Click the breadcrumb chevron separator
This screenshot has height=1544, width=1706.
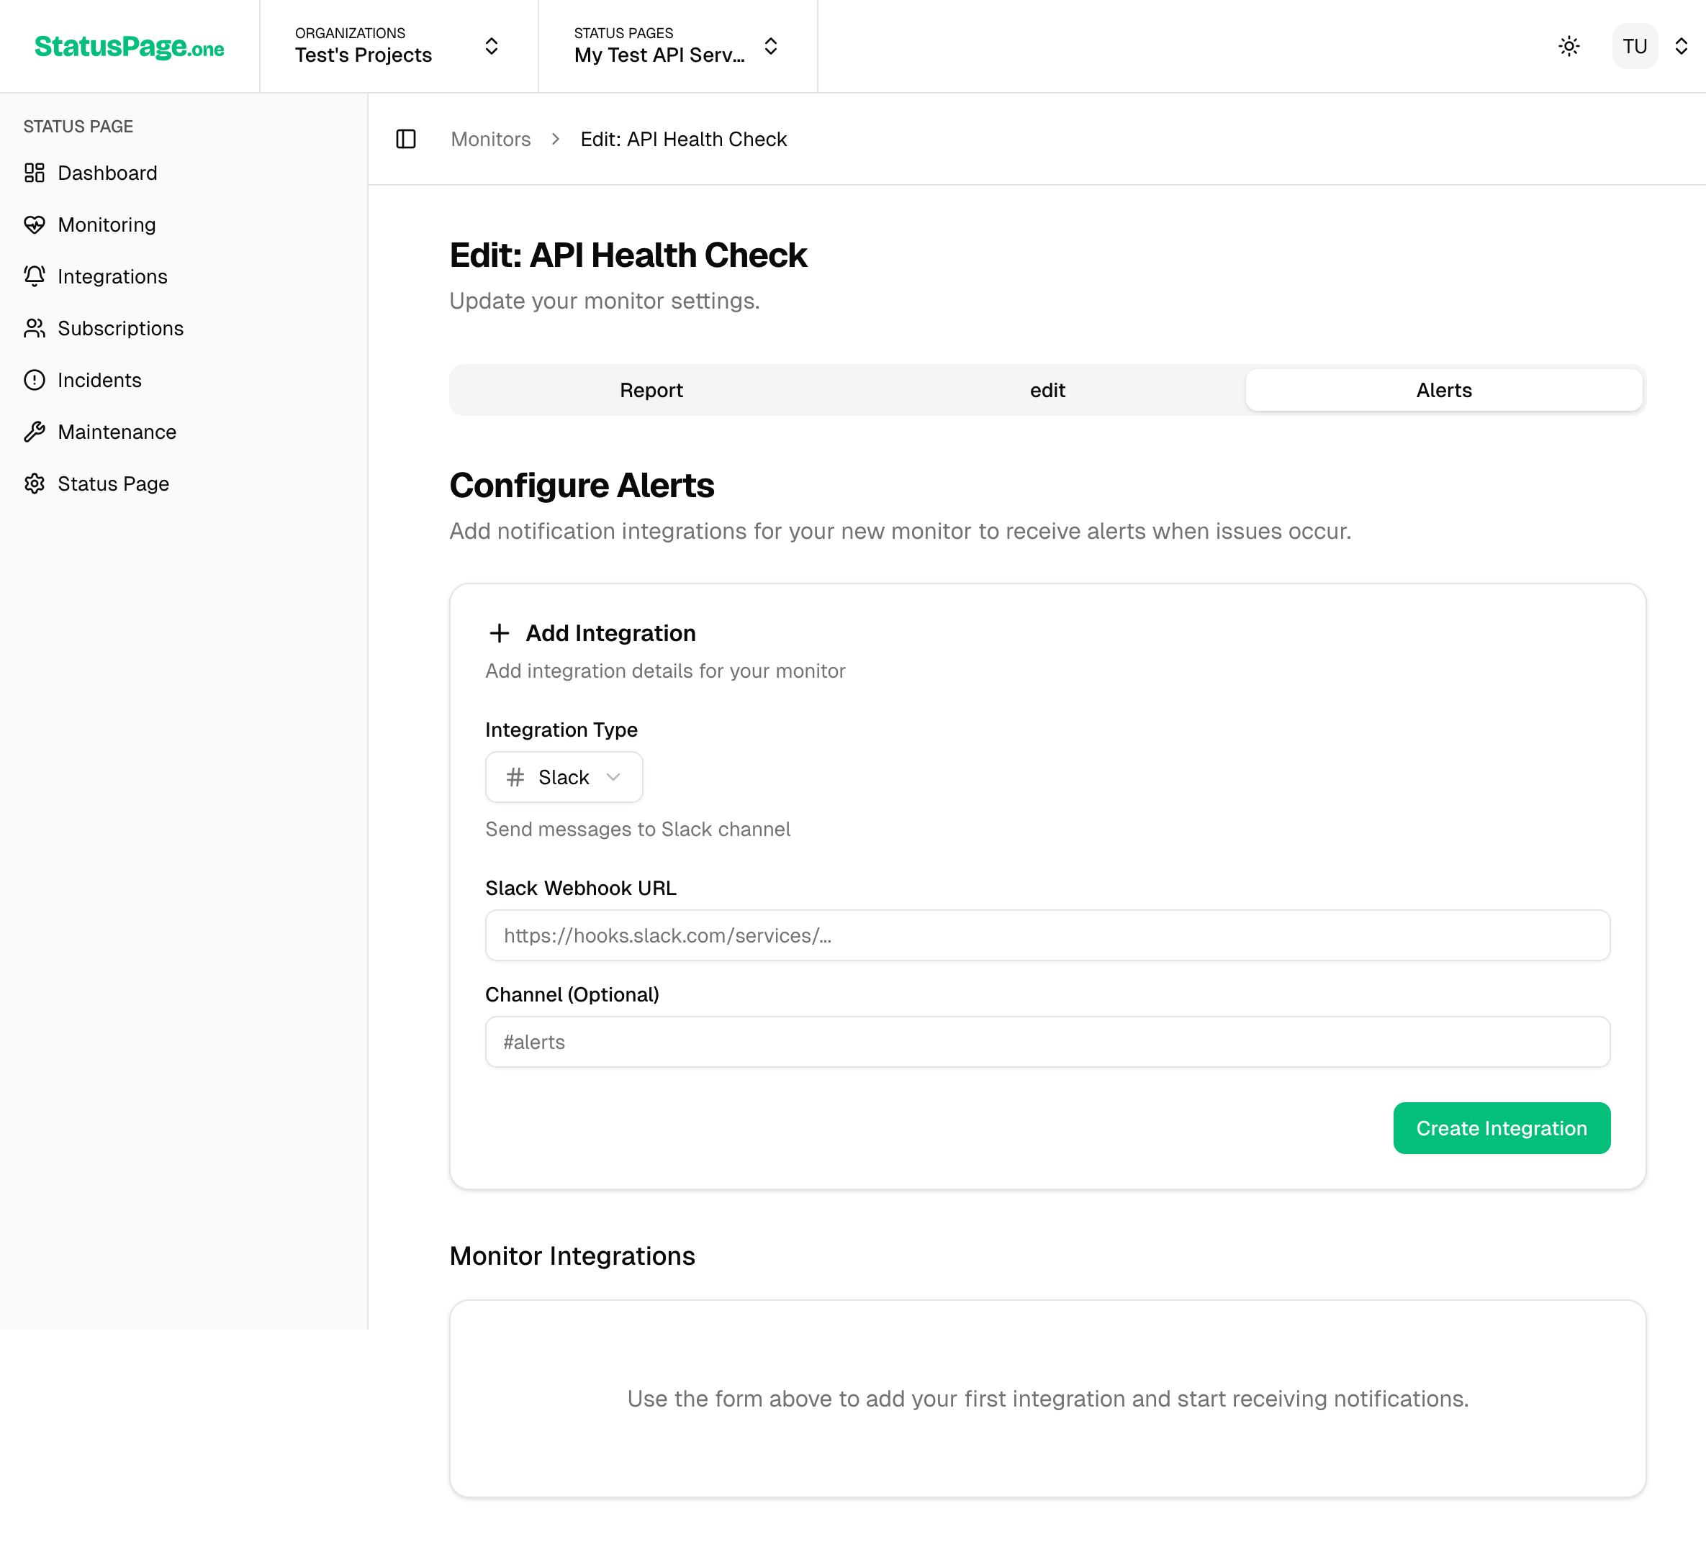556,139
